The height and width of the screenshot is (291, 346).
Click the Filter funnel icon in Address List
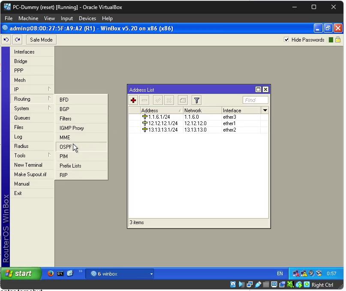197,100
